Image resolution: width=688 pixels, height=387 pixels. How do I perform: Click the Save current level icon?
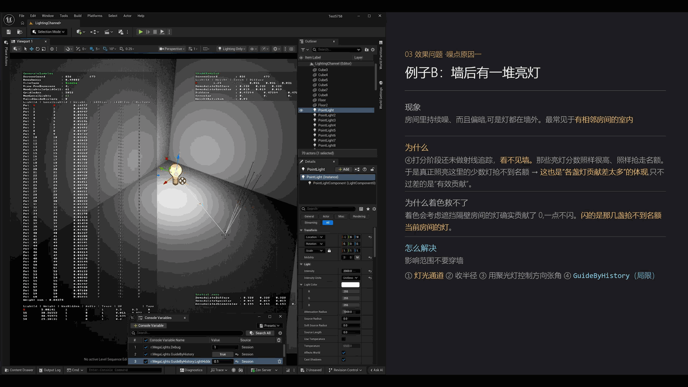(x=9, y=32)
